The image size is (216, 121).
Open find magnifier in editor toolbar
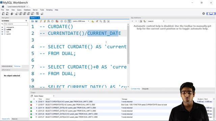click(x=101, y=21)
